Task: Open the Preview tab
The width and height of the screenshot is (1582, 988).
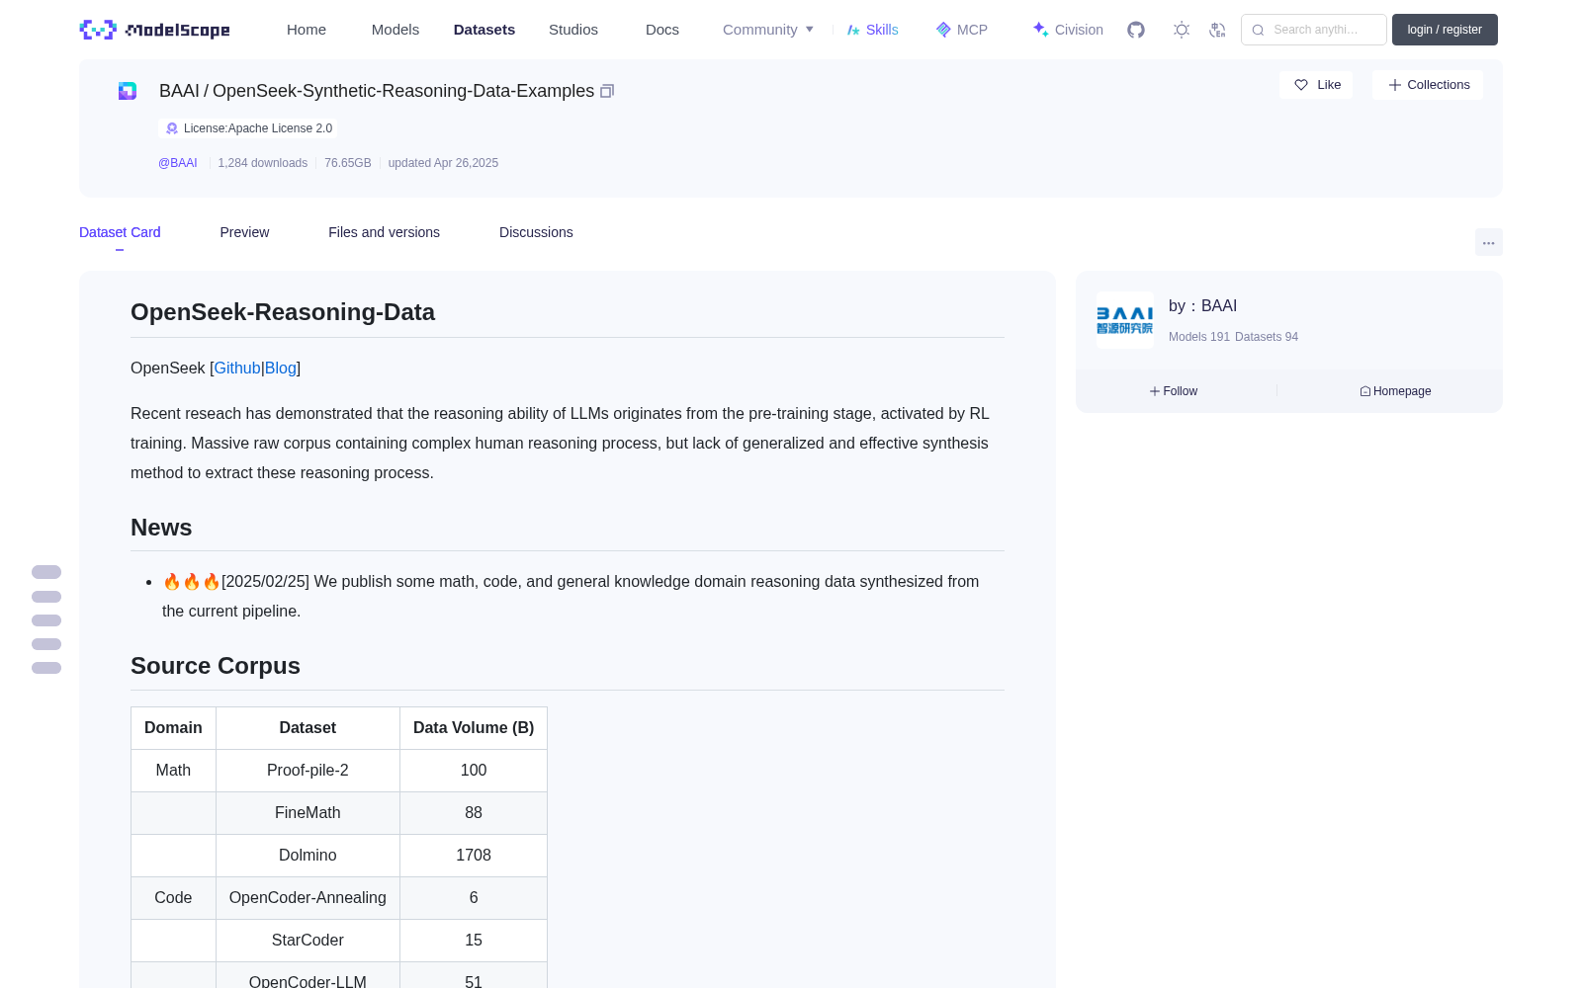Action: click(x=244, y=232)
